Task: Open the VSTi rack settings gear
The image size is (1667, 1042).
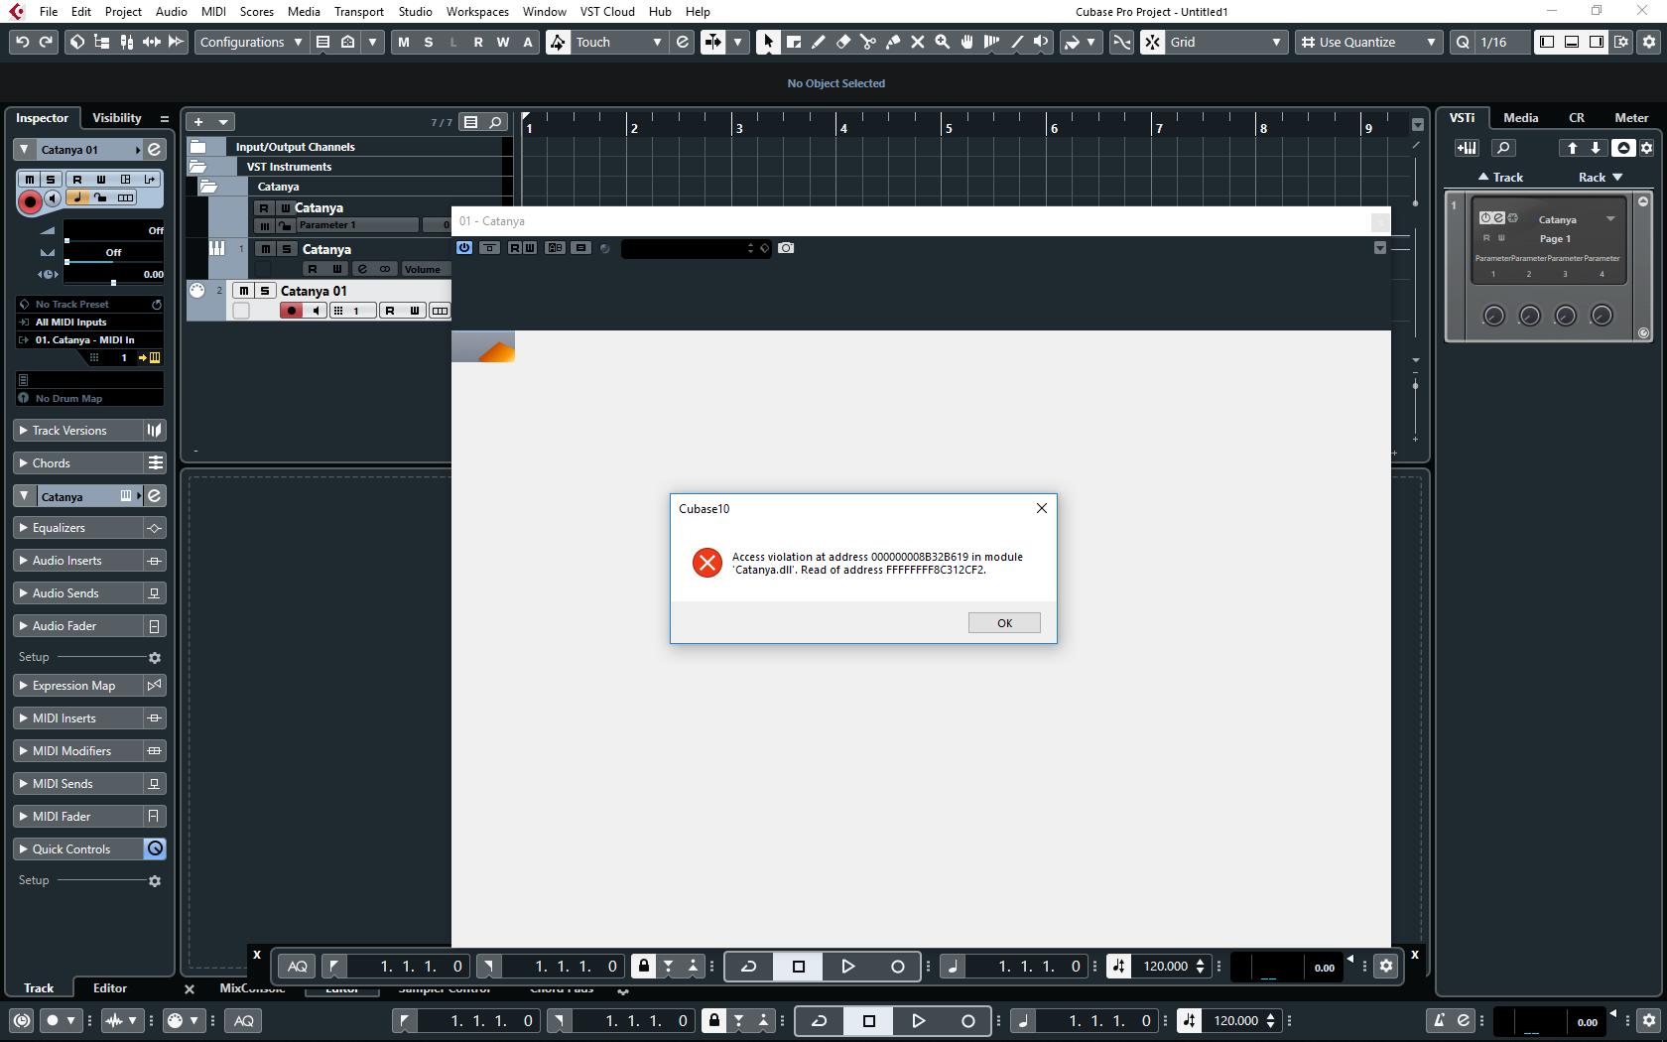Action: click(x=1647, y=148)
